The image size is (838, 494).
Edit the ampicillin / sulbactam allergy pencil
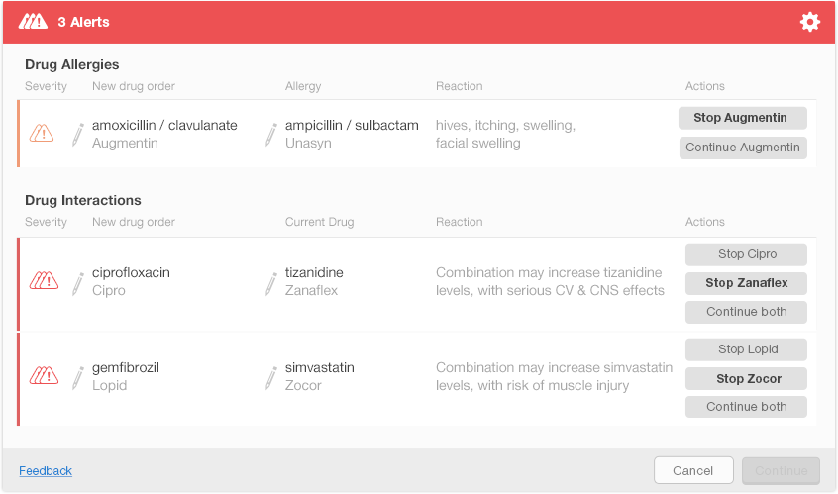pos(271,135)
